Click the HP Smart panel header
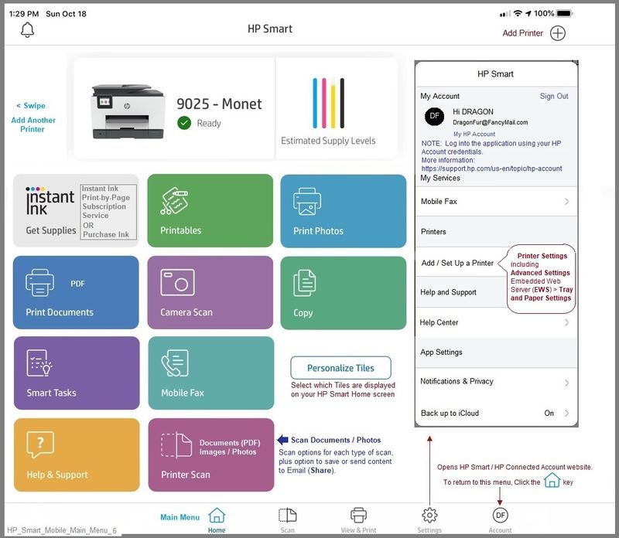 click(495, 73)
